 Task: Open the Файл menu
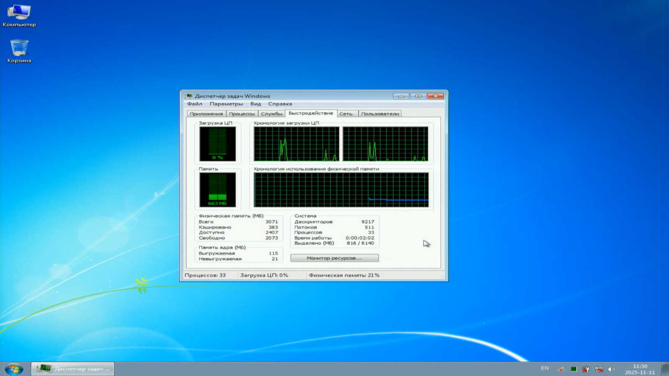194,104
